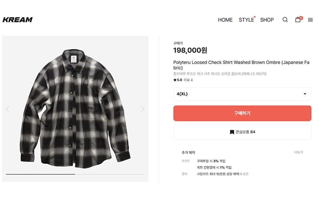This screenshot has height=201, width=319.
Task: Click the KREAM logo
Action: (18, 20)
